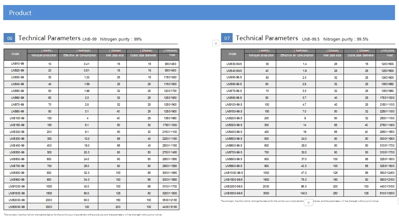Click the blue 07 section number badge
Screen dimensions: 399x223
tap(227, 38)
